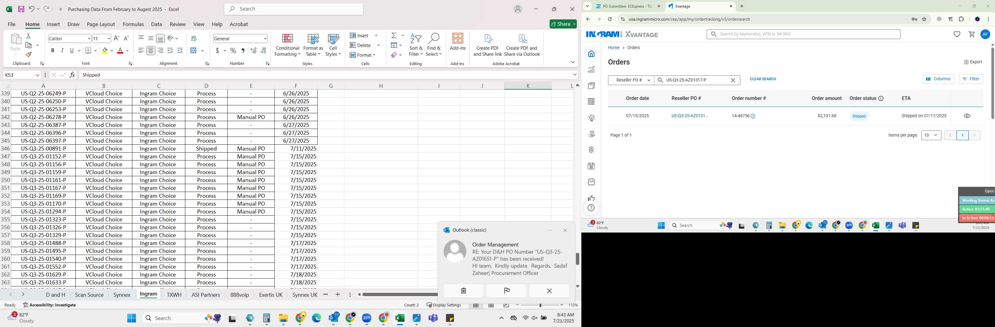This screenshot has width=995, height=327.
Task: Open Reseller PO # search type dropdown
Action: 631,80
